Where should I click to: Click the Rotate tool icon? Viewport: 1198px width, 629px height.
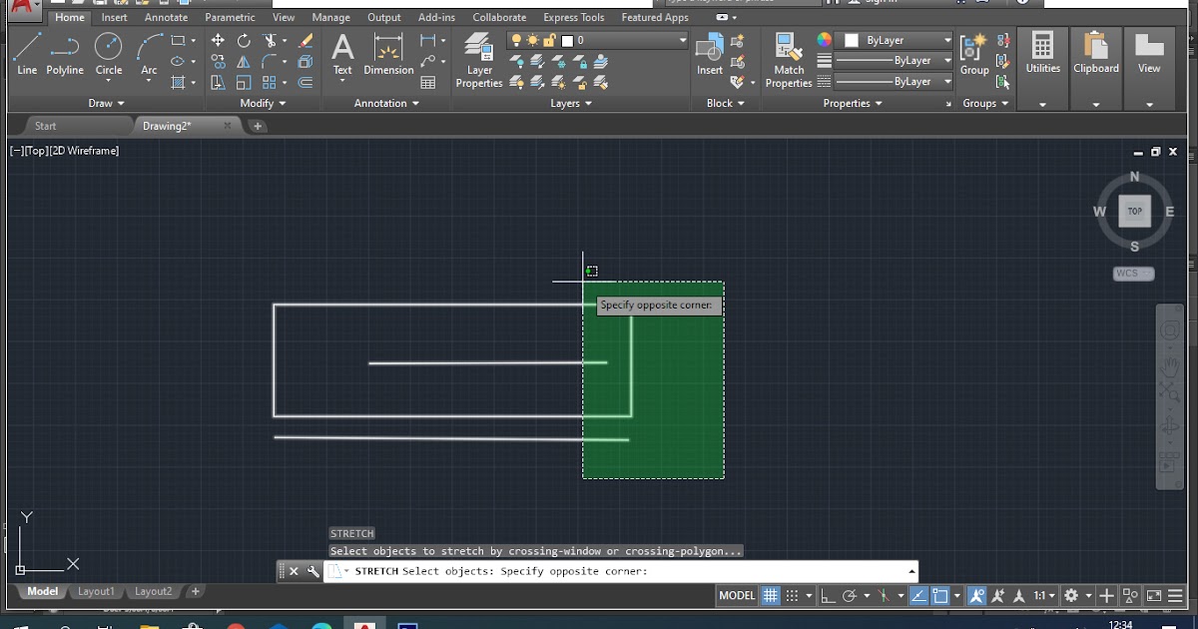click(x=244, y=41)
